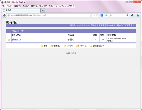The width and height of the screenshot is (142, 110).
Task: Select the 掲示板 browser tab
Action: 21,11
